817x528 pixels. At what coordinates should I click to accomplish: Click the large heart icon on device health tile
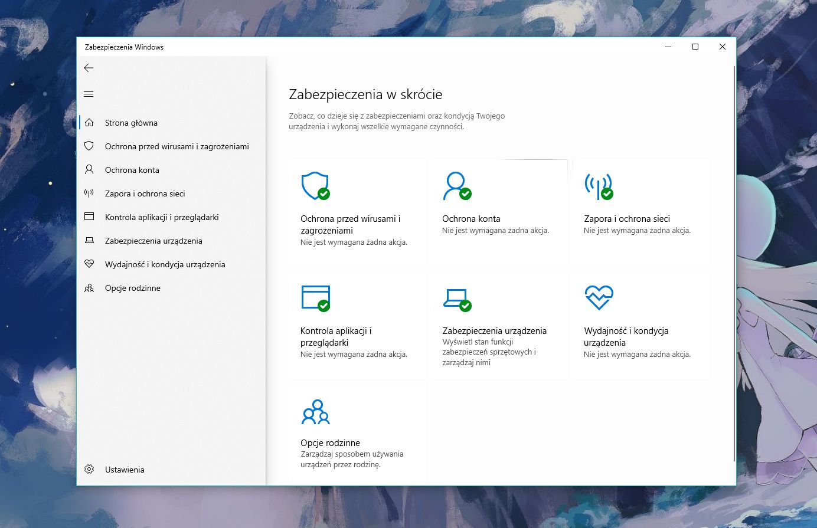pos(599,297)
